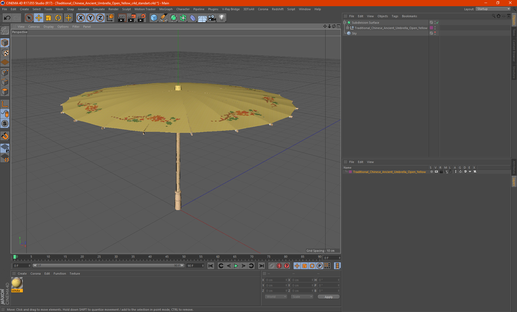Click the Make Editable icon
517x312 pixels.
tap(5, 31)
